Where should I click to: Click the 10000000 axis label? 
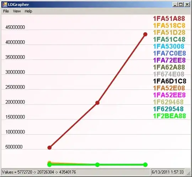(x=15, y=132)
